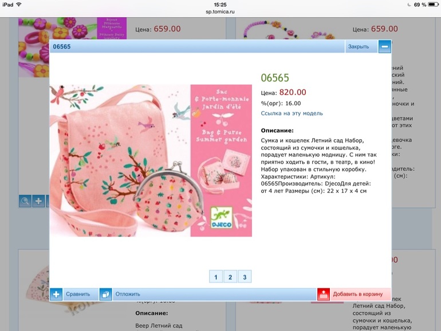Click the cube icon beside Отложить
The image size is (441, 331).
click(x=105, y=294)
